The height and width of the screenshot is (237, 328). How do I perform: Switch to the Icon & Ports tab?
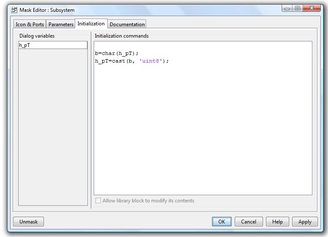point(30,25)
